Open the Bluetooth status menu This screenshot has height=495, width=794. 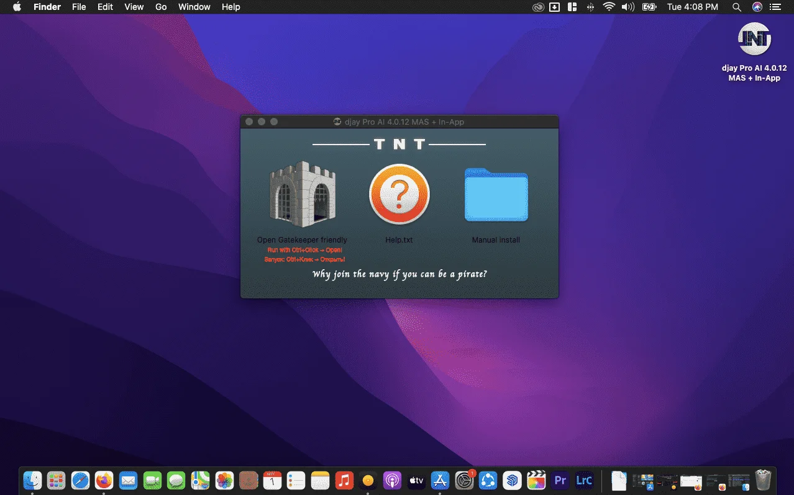[590, 7]
